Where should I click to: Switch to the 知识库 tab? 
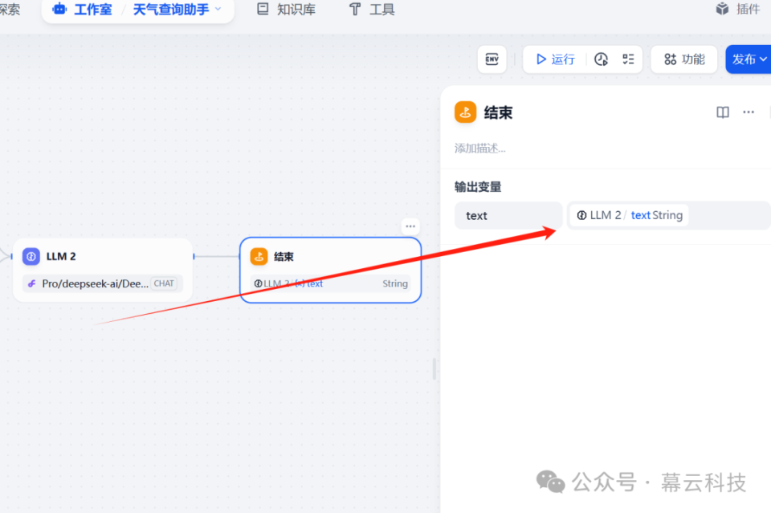(285, 9)
